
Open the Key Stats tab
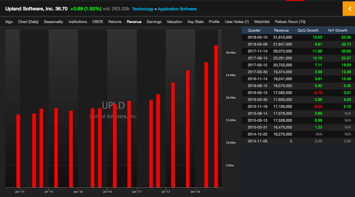coord(195,22)
